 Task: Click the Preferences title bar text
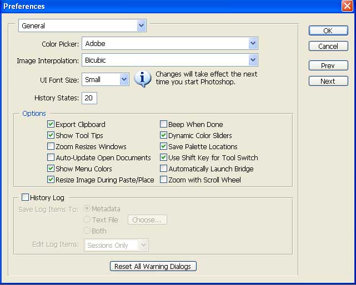pyautogui.click(x=24, y=6)
